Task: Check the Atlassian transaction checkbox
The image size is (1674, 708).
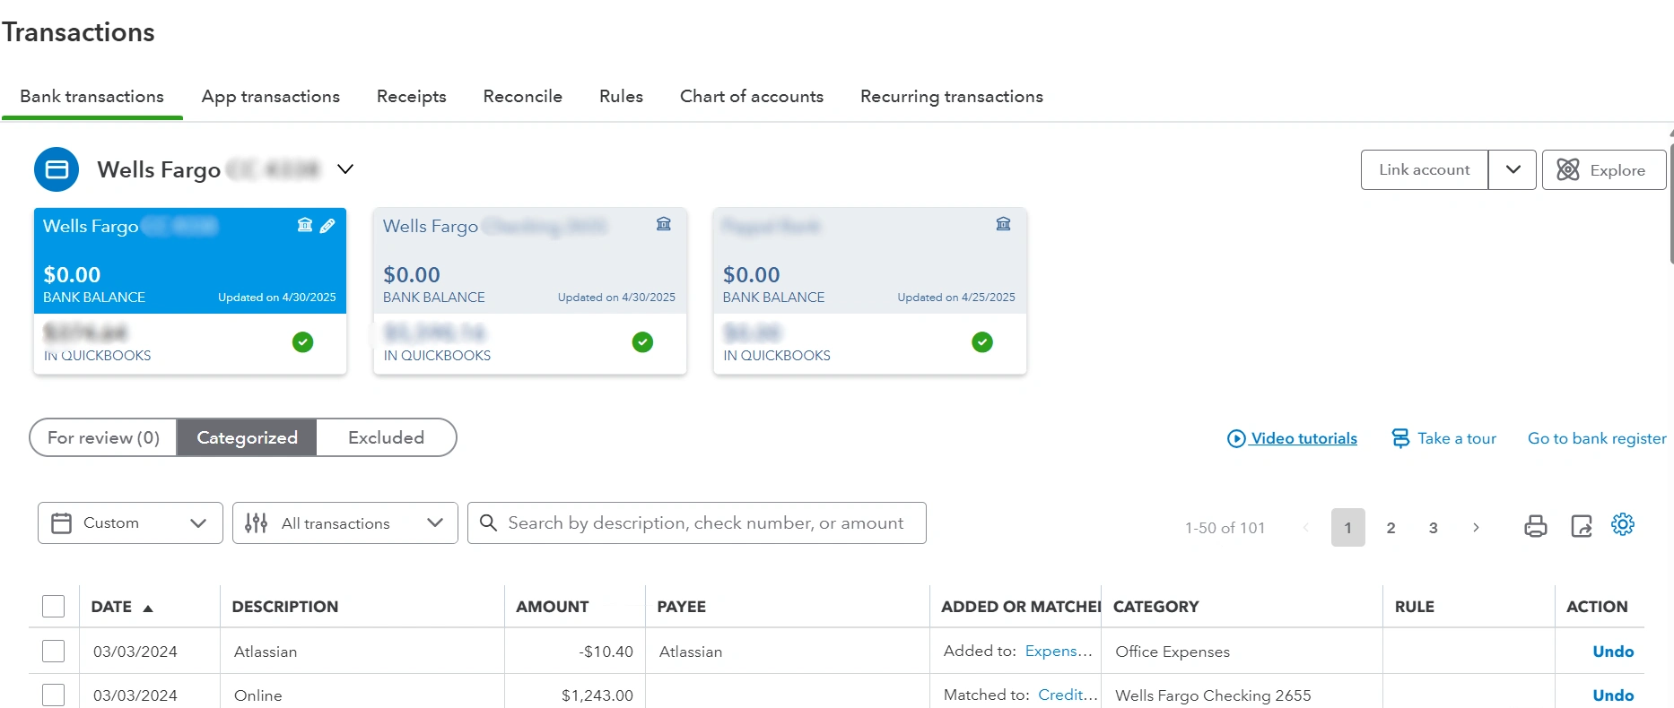Action: 54,651
